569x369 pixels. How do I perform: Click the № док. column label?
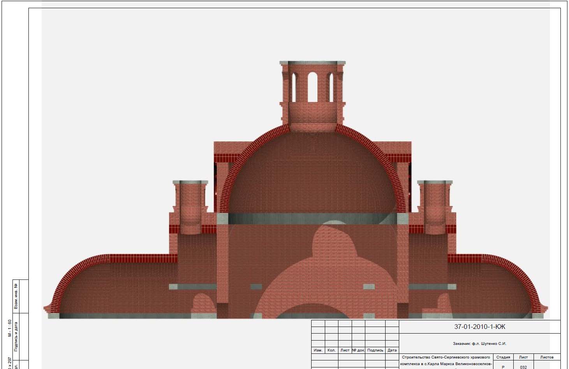pyautogui.click(x=358, y=350)
